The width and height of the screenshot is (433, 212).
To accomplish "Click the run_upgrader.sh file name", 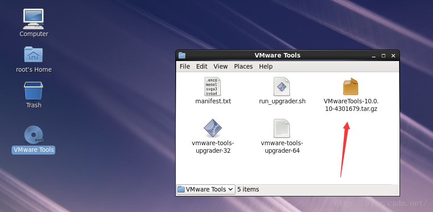I will click(x=282, y=101).
